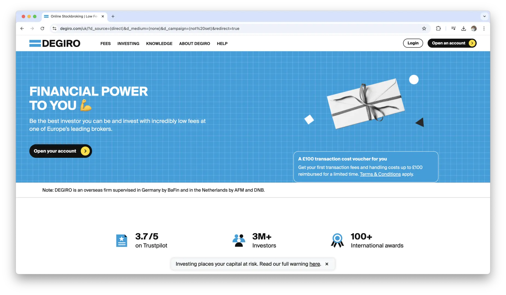Open the Chrome profile avatar
The image size is (506, 295).
474,28
